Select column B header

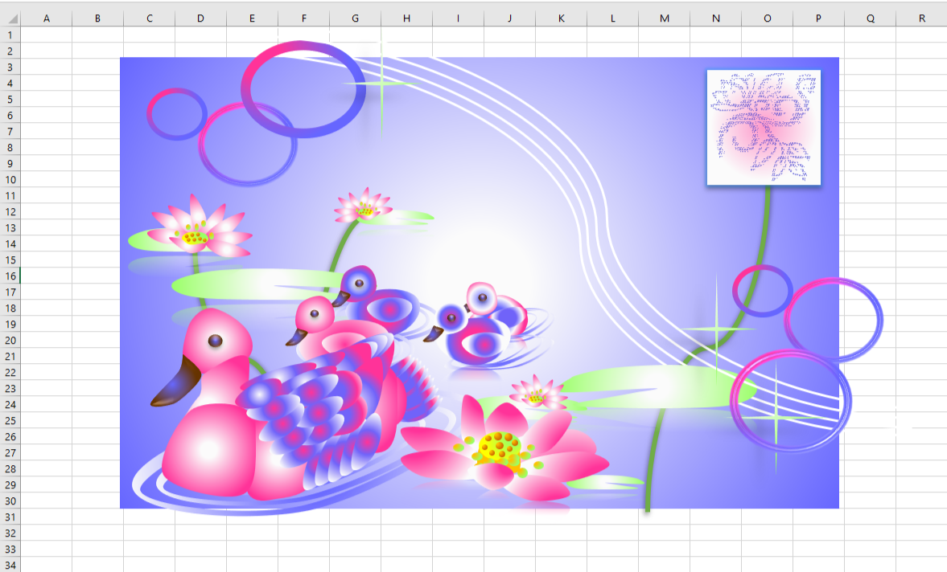coord(98,18)
